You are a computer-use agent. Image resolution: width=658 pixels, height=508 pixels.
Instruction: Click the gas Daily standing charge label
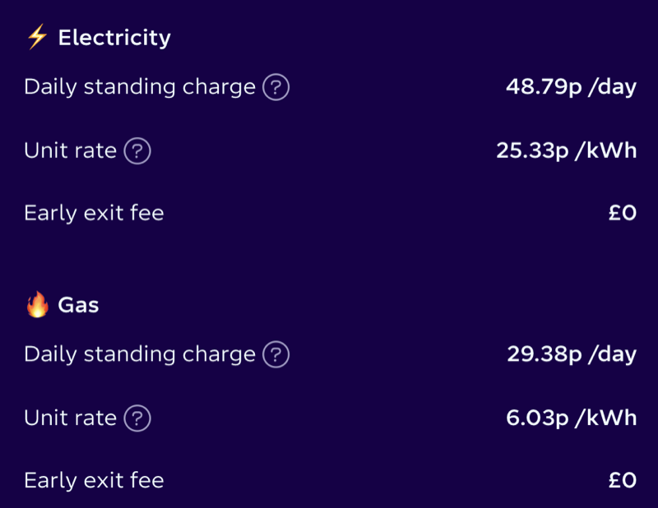tap(140, 354)
